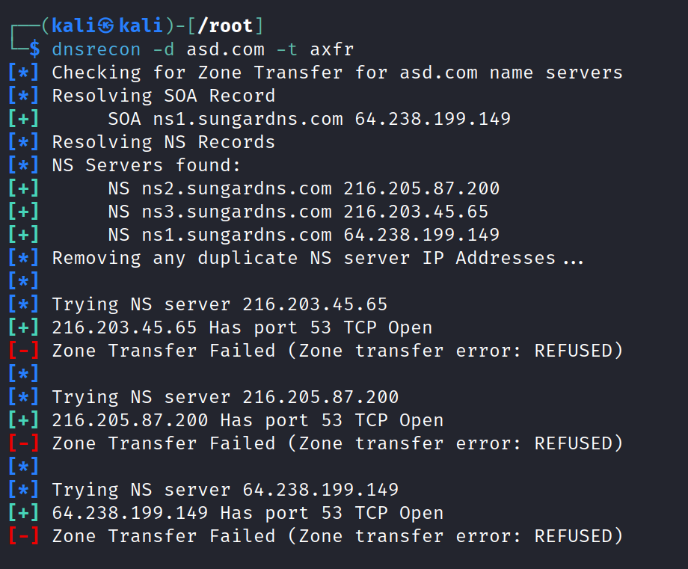Click the dollar sign prompt symbol
Image resolution: width=688 pixels, height=569 pixels.
[34, 49]
